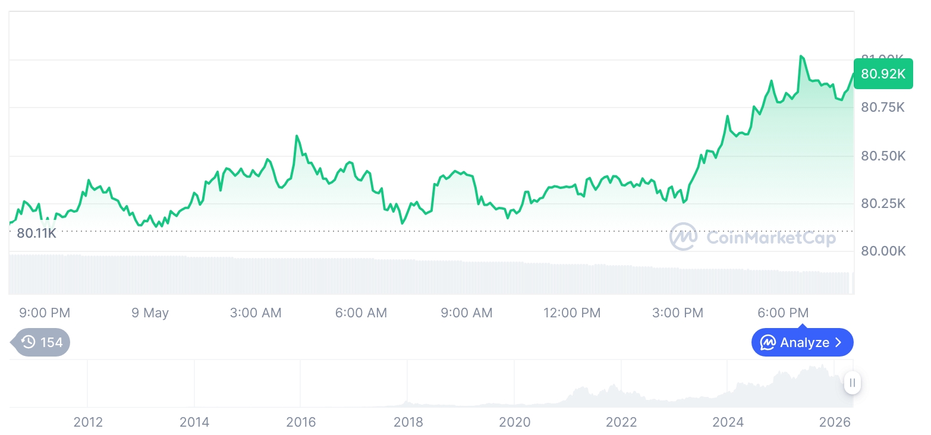Grab the range slider pause handle
Image resolution: width=931 pixels, height=435 pixels.
click(x=853, y=383)
